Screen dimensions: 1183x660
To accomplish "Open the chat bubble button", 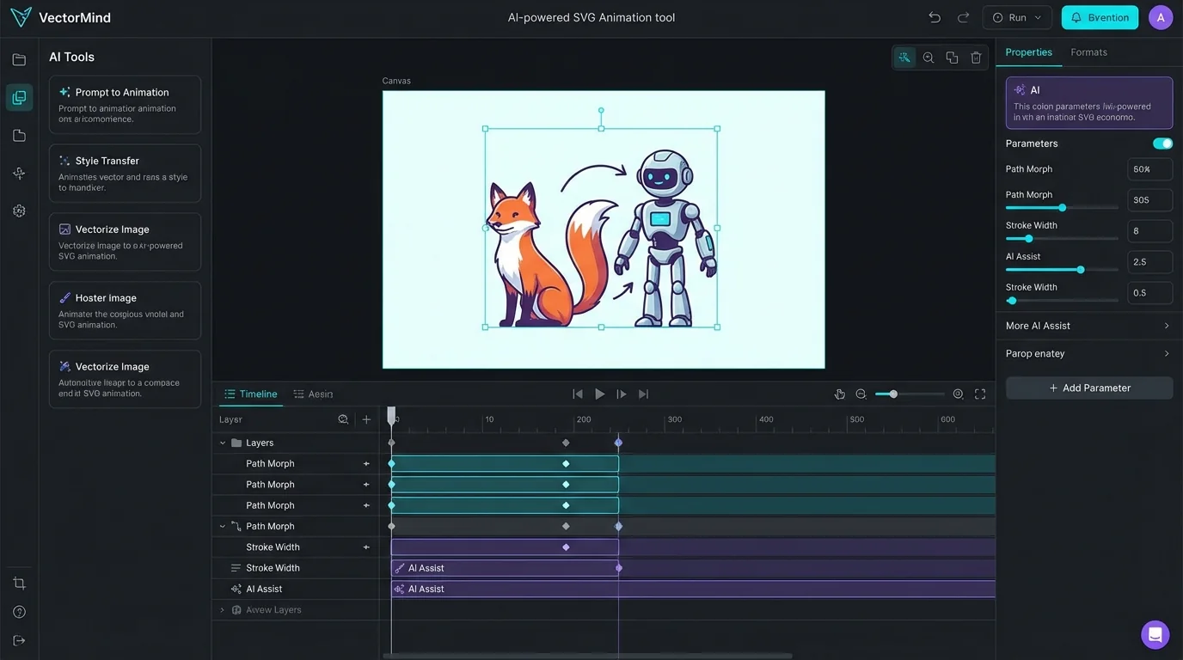I will coord(1155,634).
